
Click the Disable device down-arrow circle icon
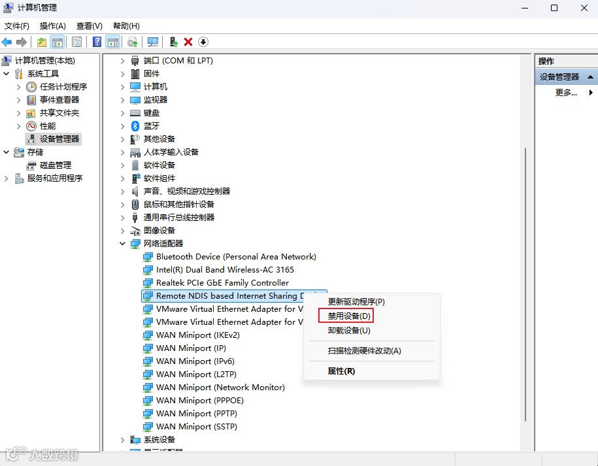203,42
